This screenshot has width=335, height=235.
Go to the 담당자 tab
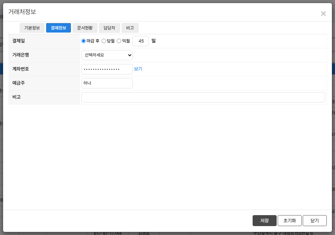[x=109, y=28]
